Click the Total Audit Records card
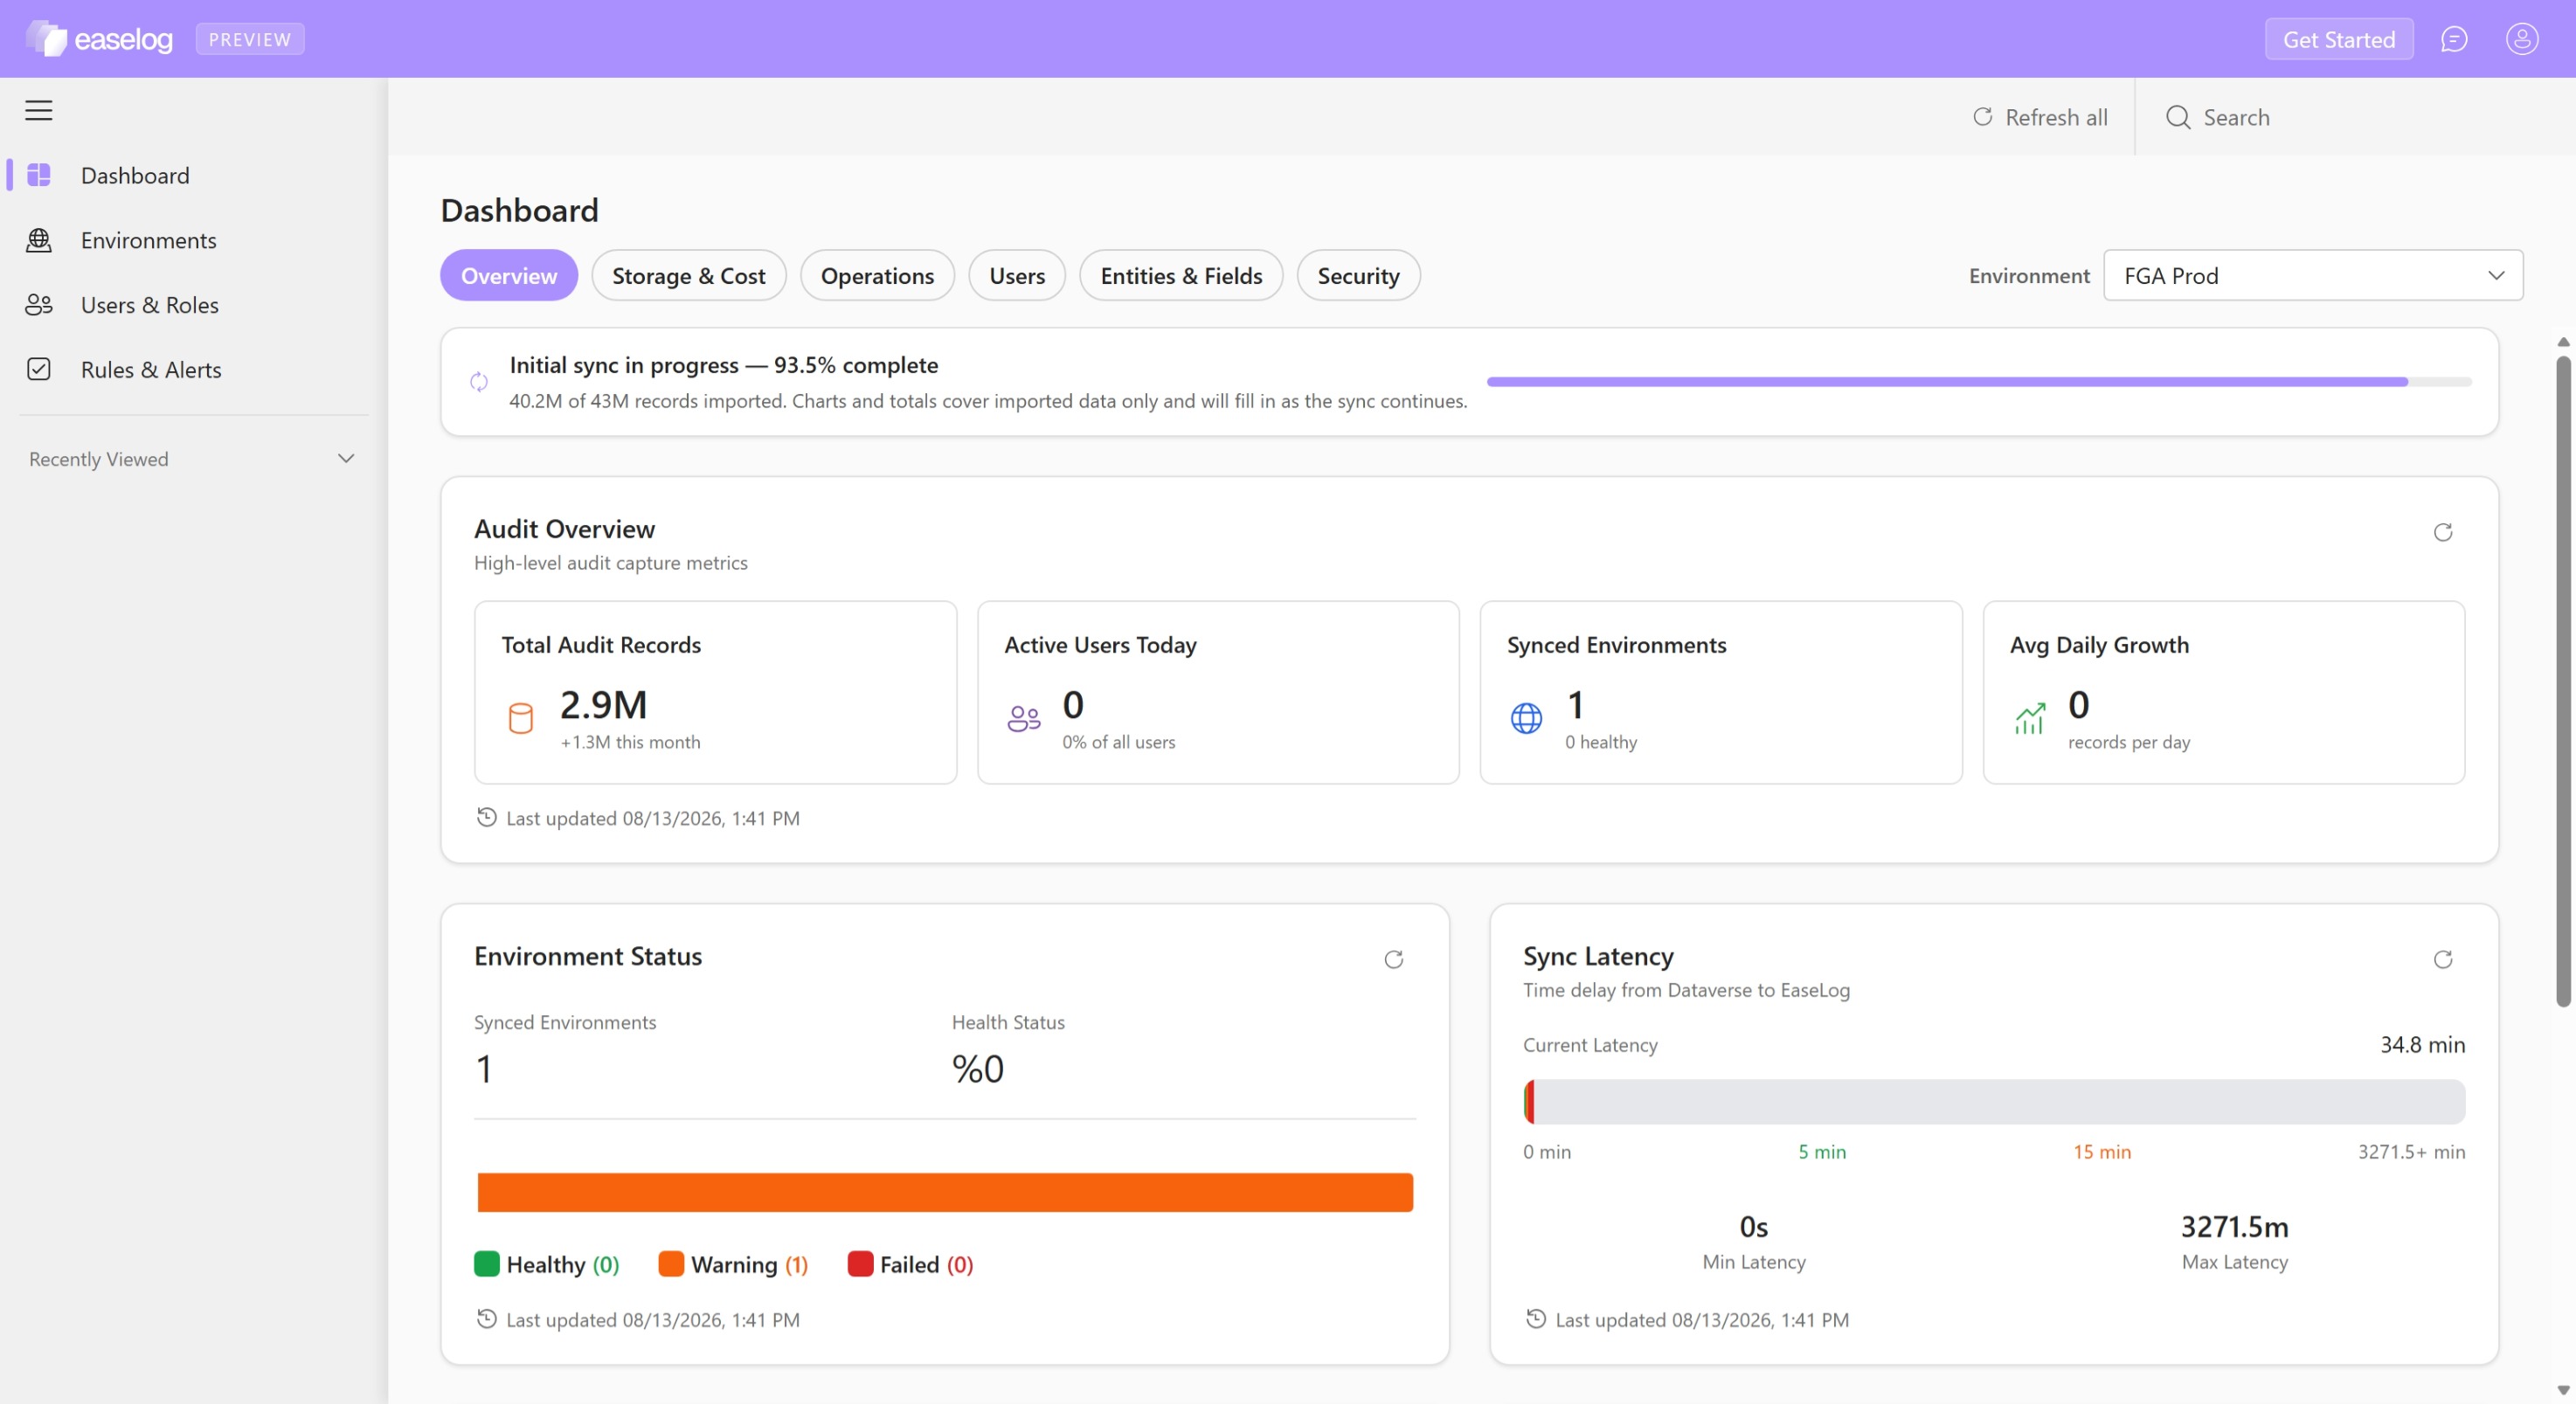The height and width of the screenshot is (1404, 2576). 715,692
